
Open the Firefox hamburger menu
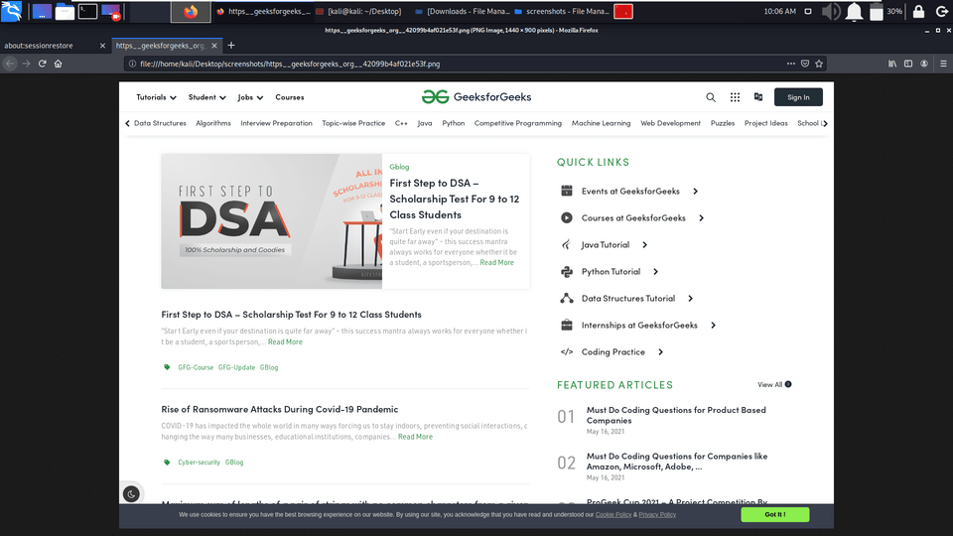(943, 64)
